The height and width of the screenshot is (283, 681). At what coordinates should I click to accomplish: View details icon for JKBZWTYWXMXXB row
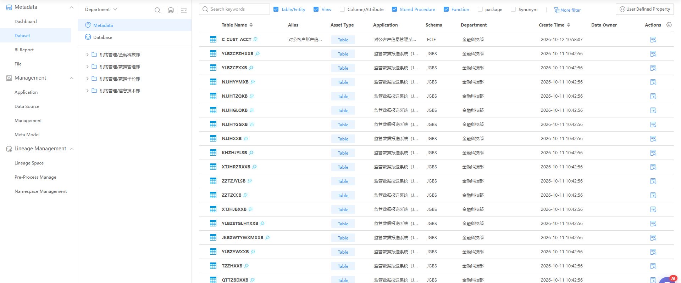click(653, 238)
